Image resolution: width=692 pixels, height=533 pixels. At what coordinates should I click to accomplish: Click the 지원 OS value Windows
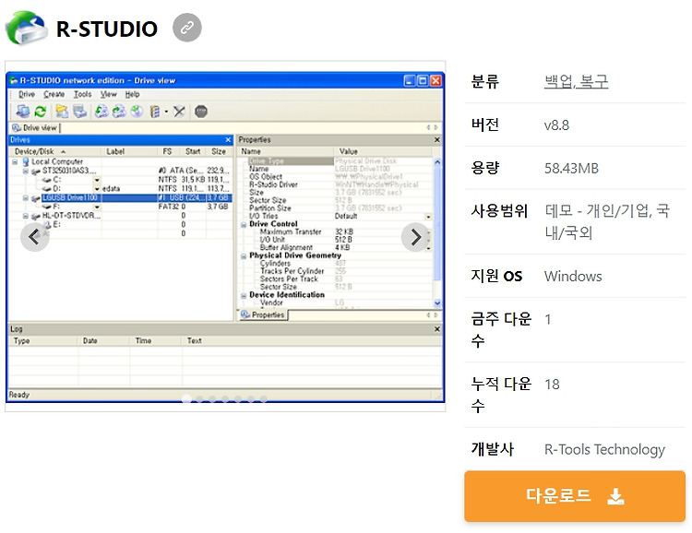coord(573,277)
